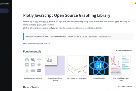This screenshot has width=136, height=91.
Task: Click the minus zoom-out icon in Configuration thumbnail
Action: pyautogui.click(x=33, y=65)
